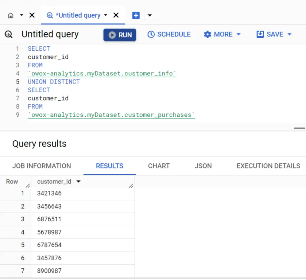Viewport: 306px width, 280px height.
Task: Place the cursor on the UNION DISTINCT line
Action: click(54, 82)
